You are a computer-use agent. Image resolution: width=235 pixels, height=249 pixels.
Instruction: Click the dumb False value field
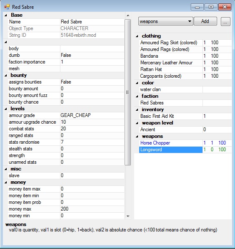[92, 55]
